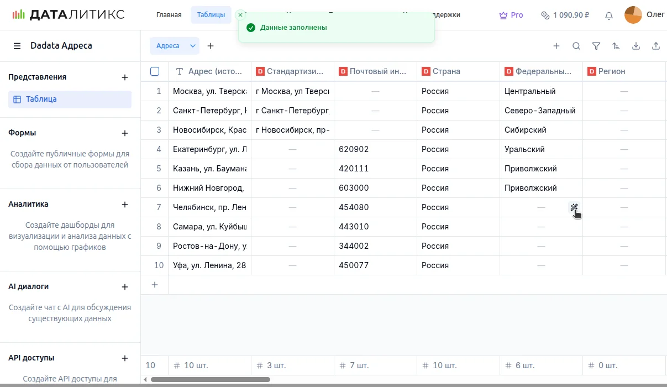The image size is (667, 387).
Task: Go to the Главная menu item
Action: coord(169,15)
